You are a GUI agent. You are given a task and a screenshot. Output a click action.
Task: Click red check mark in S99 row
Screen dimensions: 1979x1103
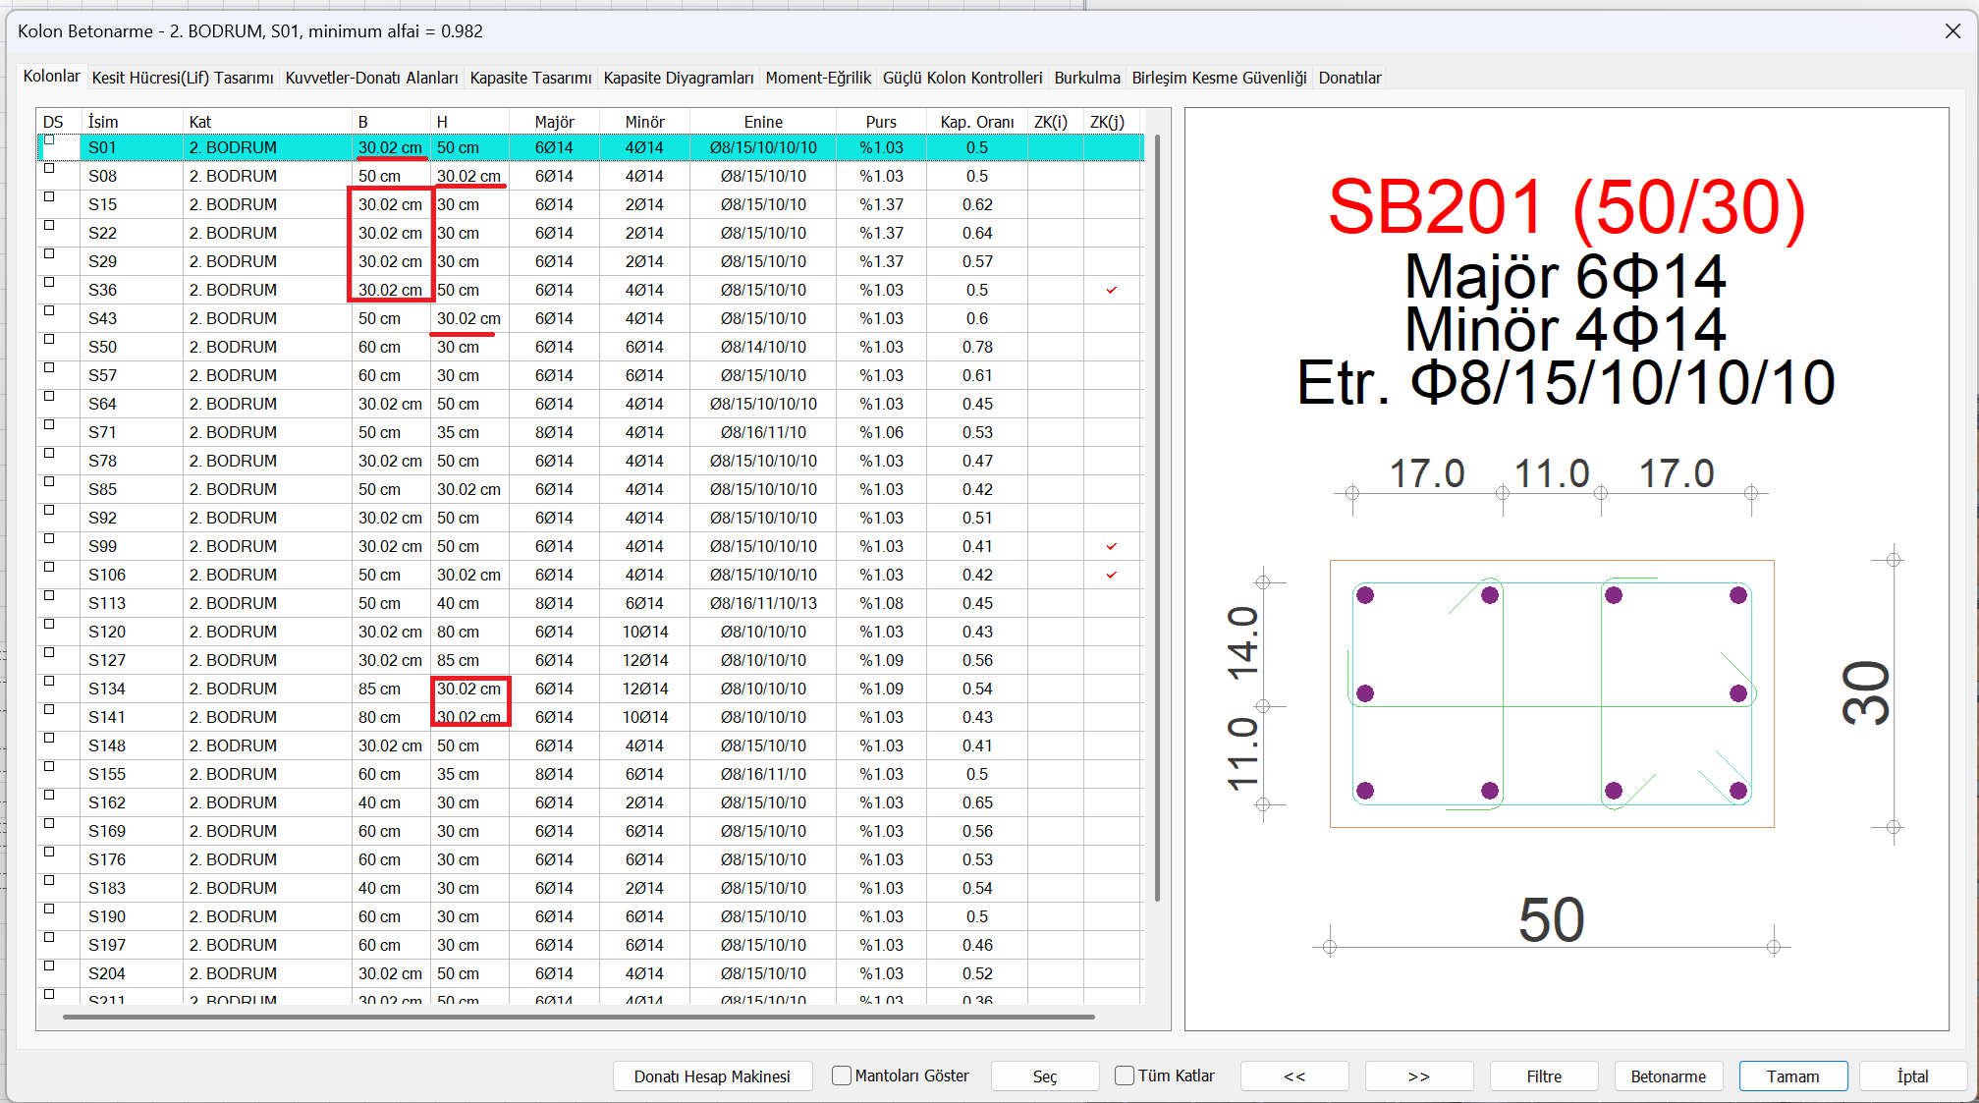coord(1112,546)
